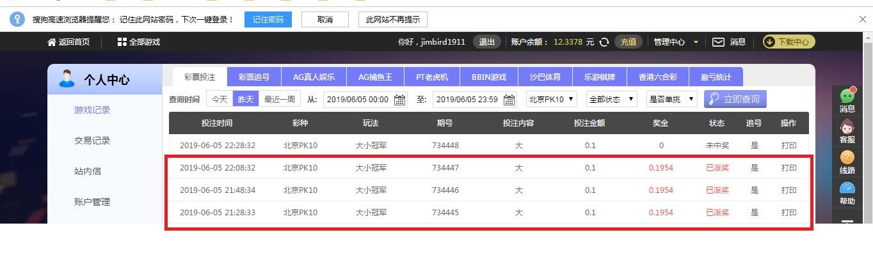Click 立即查询 search button
The width and height of the screenshot is (873, 260).
pos(735,99)
